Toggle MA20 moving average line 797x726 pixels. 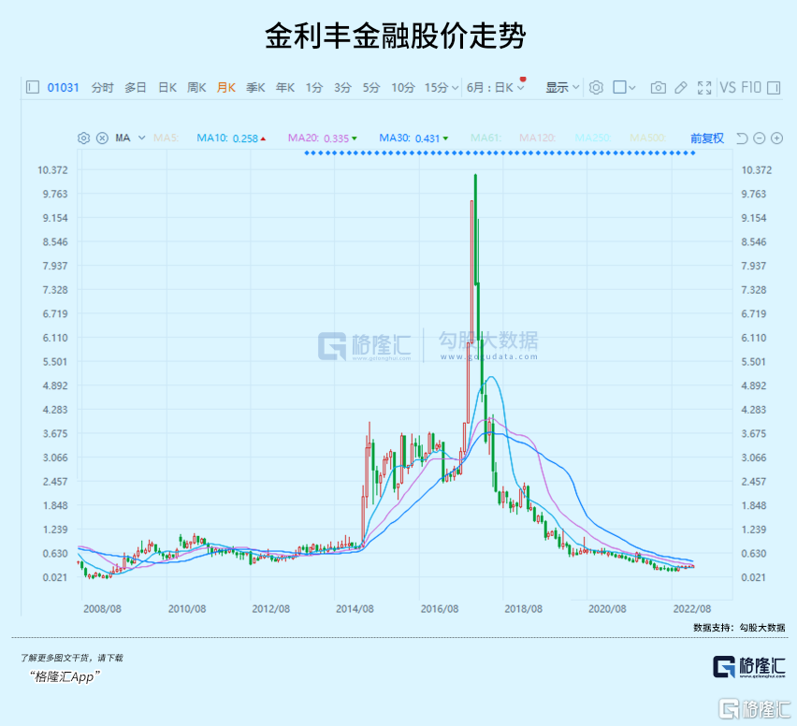point(318,138)
